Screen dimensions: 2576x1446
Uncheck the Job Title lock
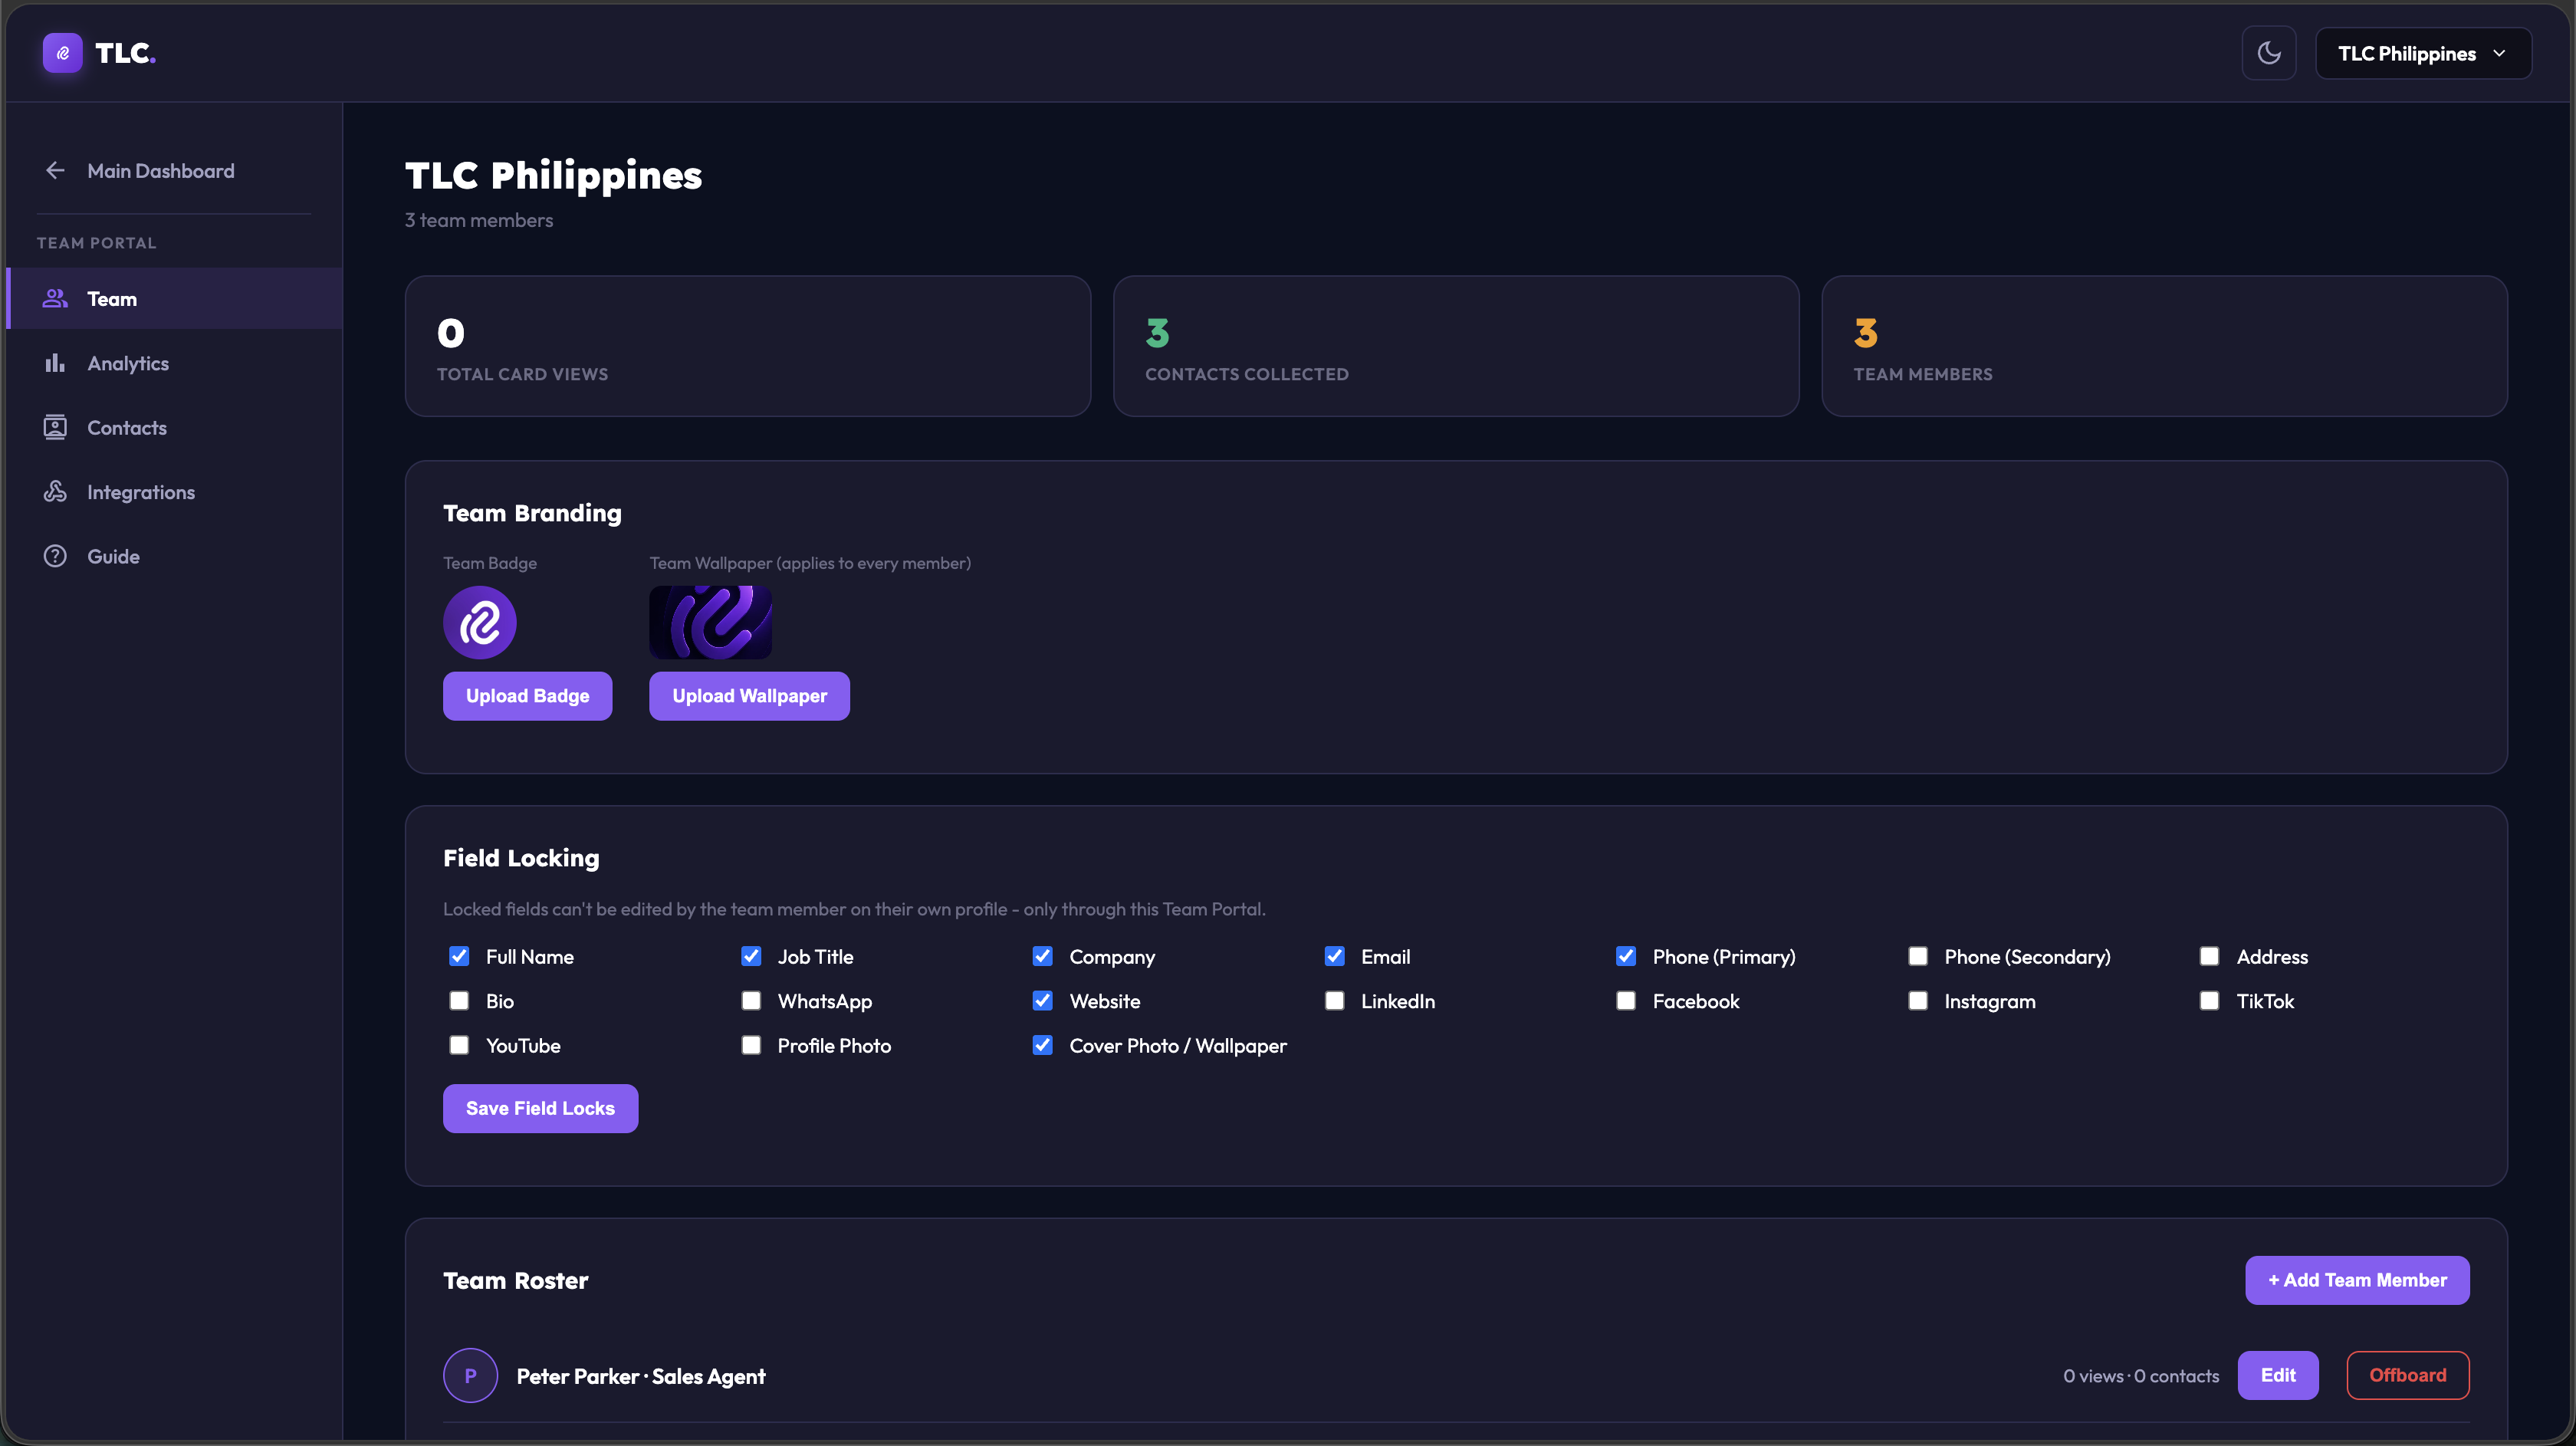pos(751,956)
